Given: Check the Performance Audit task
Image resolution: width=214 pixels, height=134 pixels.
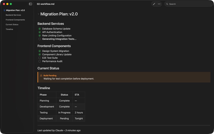Looking at the screenshot, I should (x=40, y=61).
